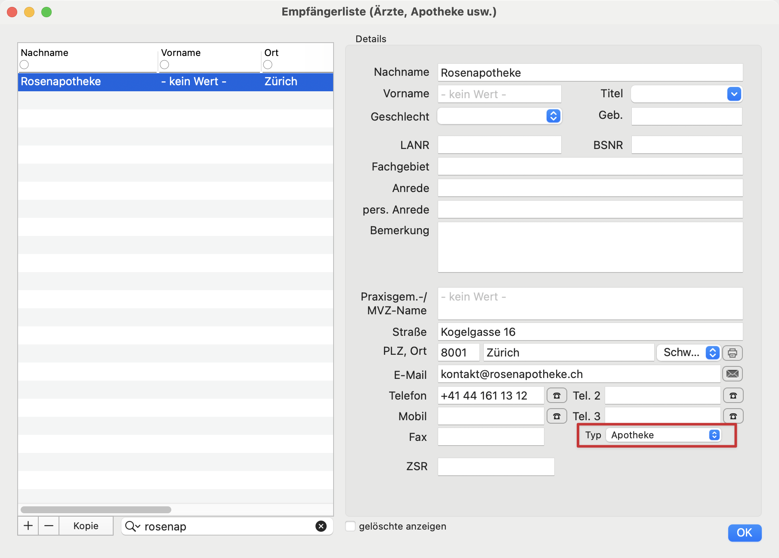Click the Fax input field
Viewport: 779px width, 558px height.
(491, 437)
